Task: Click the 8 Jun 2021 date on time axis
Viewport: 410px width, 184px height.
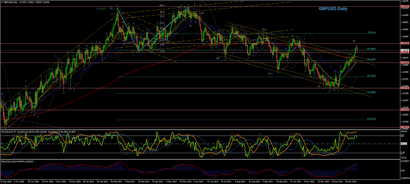Action: pyautogui.click(x=198, y=182)
